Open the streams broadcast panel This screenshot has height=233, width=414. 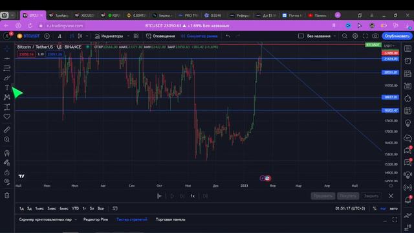coord(408,187)
